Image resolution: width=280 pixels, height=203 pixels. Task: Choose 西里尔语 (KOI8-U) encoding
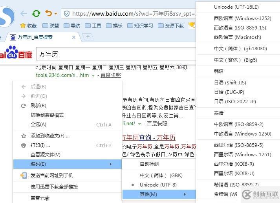click(x=238, y=174)
